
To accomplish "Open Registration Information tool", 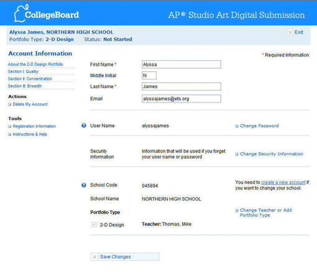I will 34,126.
